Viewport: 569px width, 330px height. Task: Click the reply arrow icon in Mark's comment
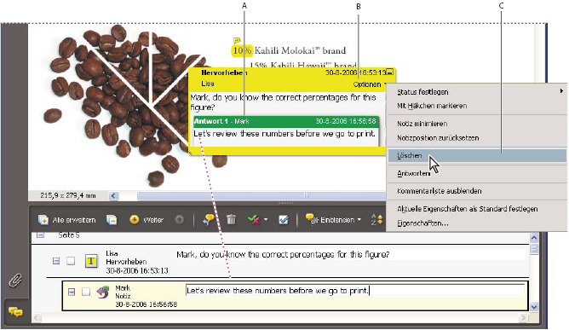tap(103, 292)
